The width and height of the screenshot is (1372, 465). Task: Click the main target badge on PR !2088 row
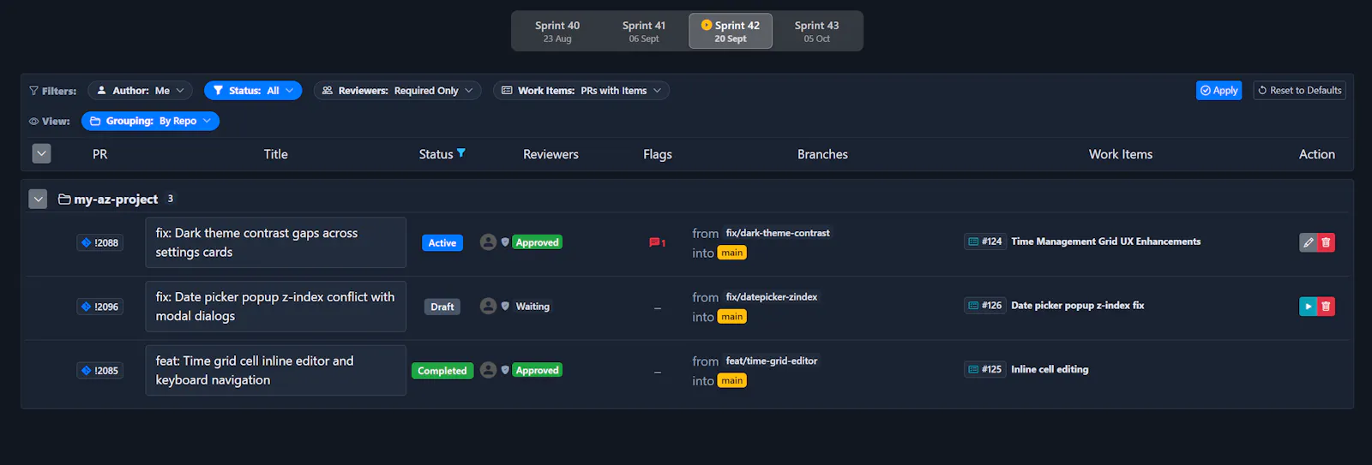[x=731, y=253]
